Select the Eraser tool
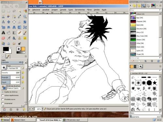The image size is (163, 122). [3, 38]
